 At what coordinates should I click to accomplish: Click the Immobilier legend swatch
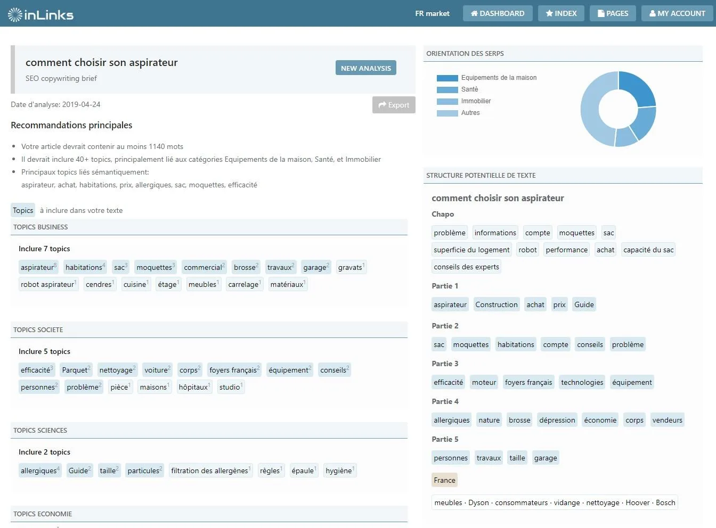tap(447, 101)
